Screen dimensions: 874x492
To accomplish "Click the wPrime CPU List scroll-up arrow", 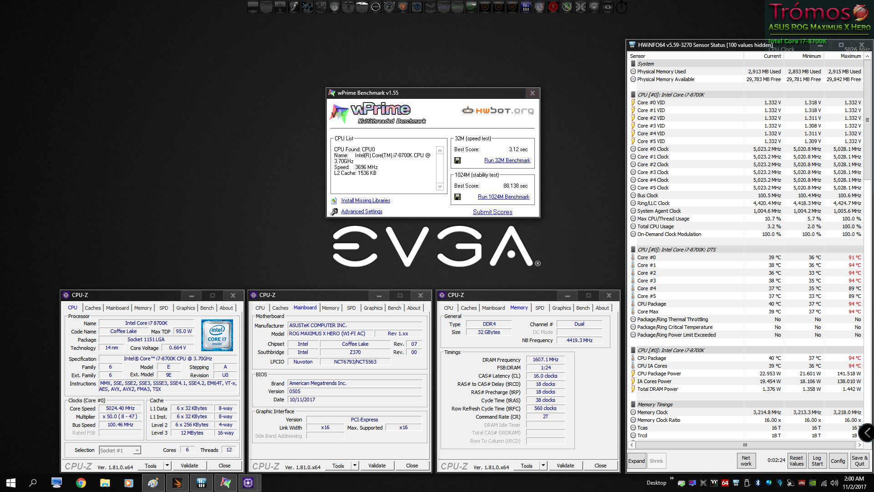I will coord(440,150).
